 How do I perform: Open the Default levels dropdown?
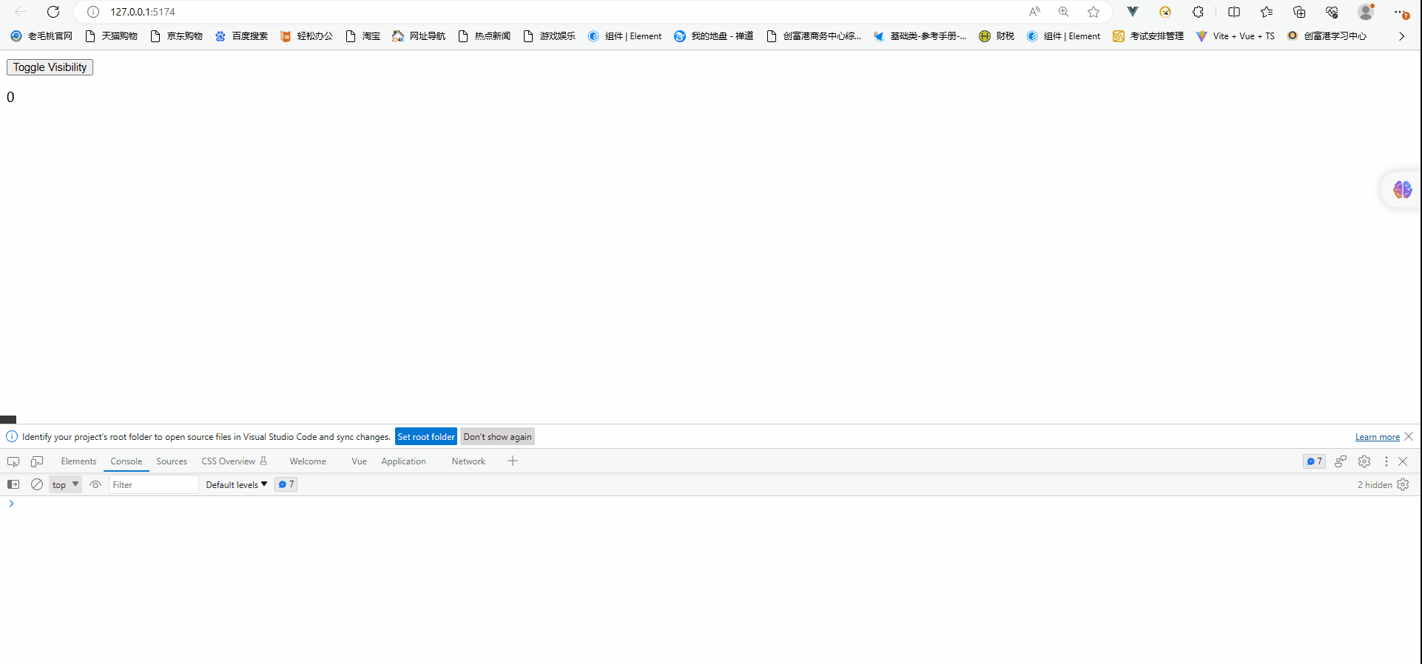(x=236, y=484)
